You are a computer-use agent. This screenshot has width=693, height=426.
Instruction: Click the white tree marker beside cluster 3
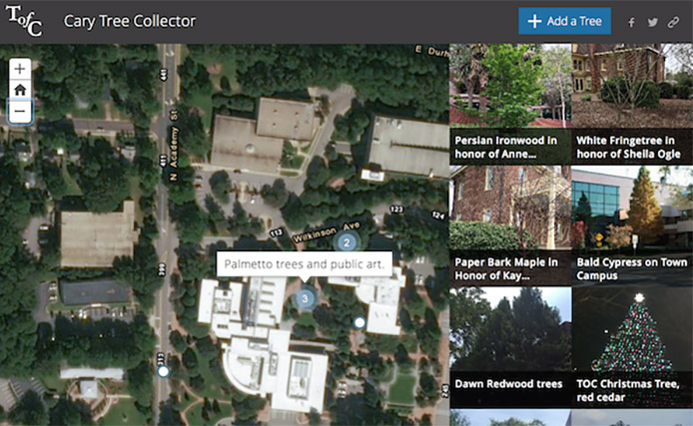(x=359, y=322)
